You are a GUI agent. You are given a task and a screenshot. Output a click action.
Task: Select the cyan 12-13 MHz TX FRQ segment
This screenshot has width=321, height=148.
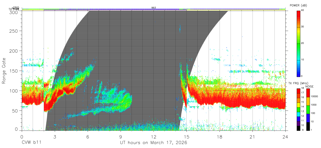pos(299,114)
